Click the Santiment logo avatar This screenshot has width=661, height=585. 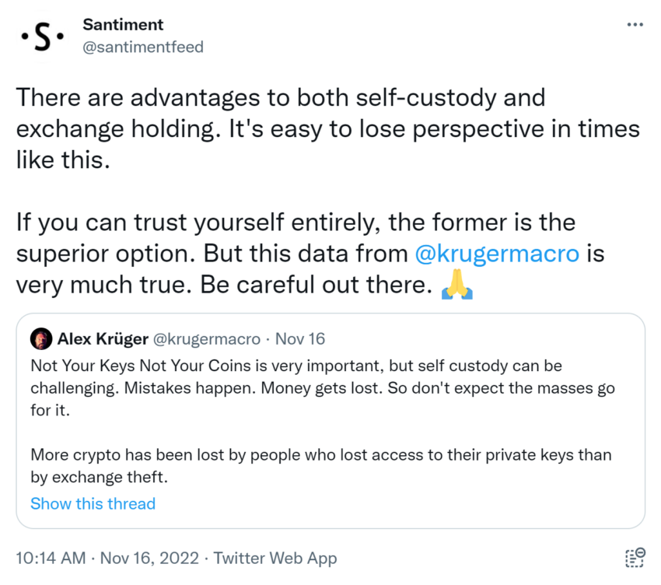click(41, 37)
